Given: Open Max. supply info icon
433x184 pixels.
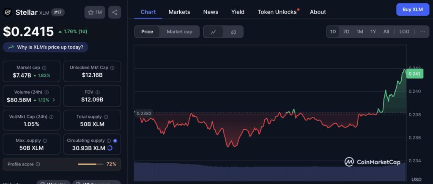Looking at the screenshot, I should point(45,141).
